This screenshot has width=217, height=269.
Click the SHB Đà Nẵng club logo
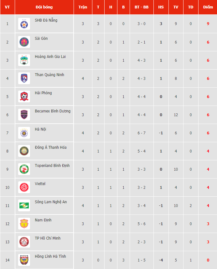tap(24, 24)
